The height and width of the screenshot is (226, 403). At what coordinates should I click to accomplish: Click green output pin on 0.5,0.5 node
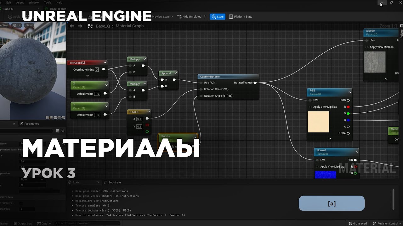[x=147, y=132]
